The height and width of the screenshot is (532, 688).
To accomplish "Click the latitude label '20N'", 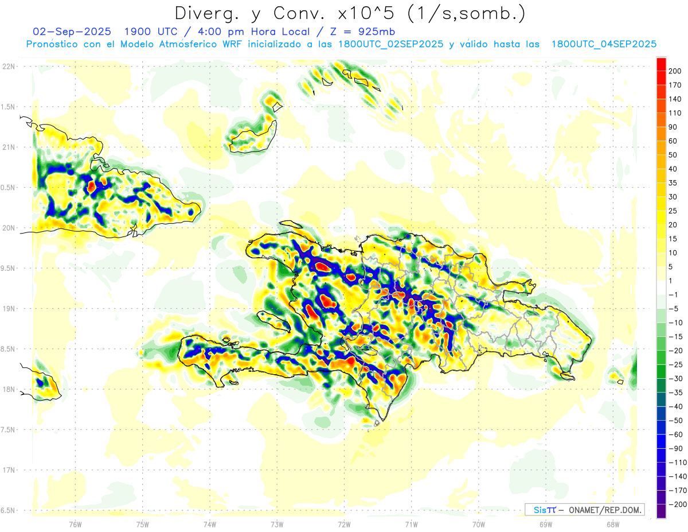I will coord(8,228).
